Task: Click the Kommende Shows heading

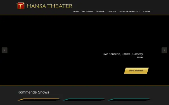Action: [x=33, y=92]
